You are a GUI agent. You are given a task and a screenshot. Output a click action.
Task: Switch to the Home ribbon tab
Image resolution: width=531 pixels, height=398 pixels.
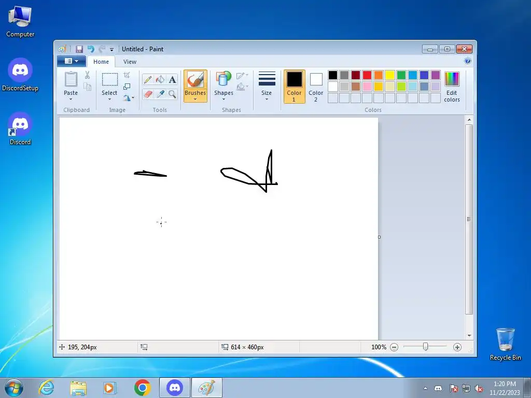tap(101, 62)
